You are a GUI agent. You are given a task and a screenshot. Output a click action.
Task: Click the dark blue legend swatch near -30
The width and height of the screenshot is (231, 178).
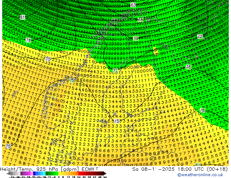click(x=34, y=174)
